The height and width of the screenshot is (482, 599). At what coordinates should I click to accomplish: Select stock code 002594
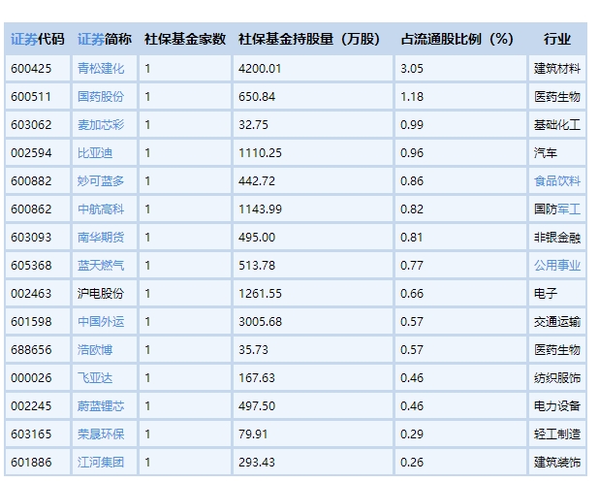(x=31, y=153)
